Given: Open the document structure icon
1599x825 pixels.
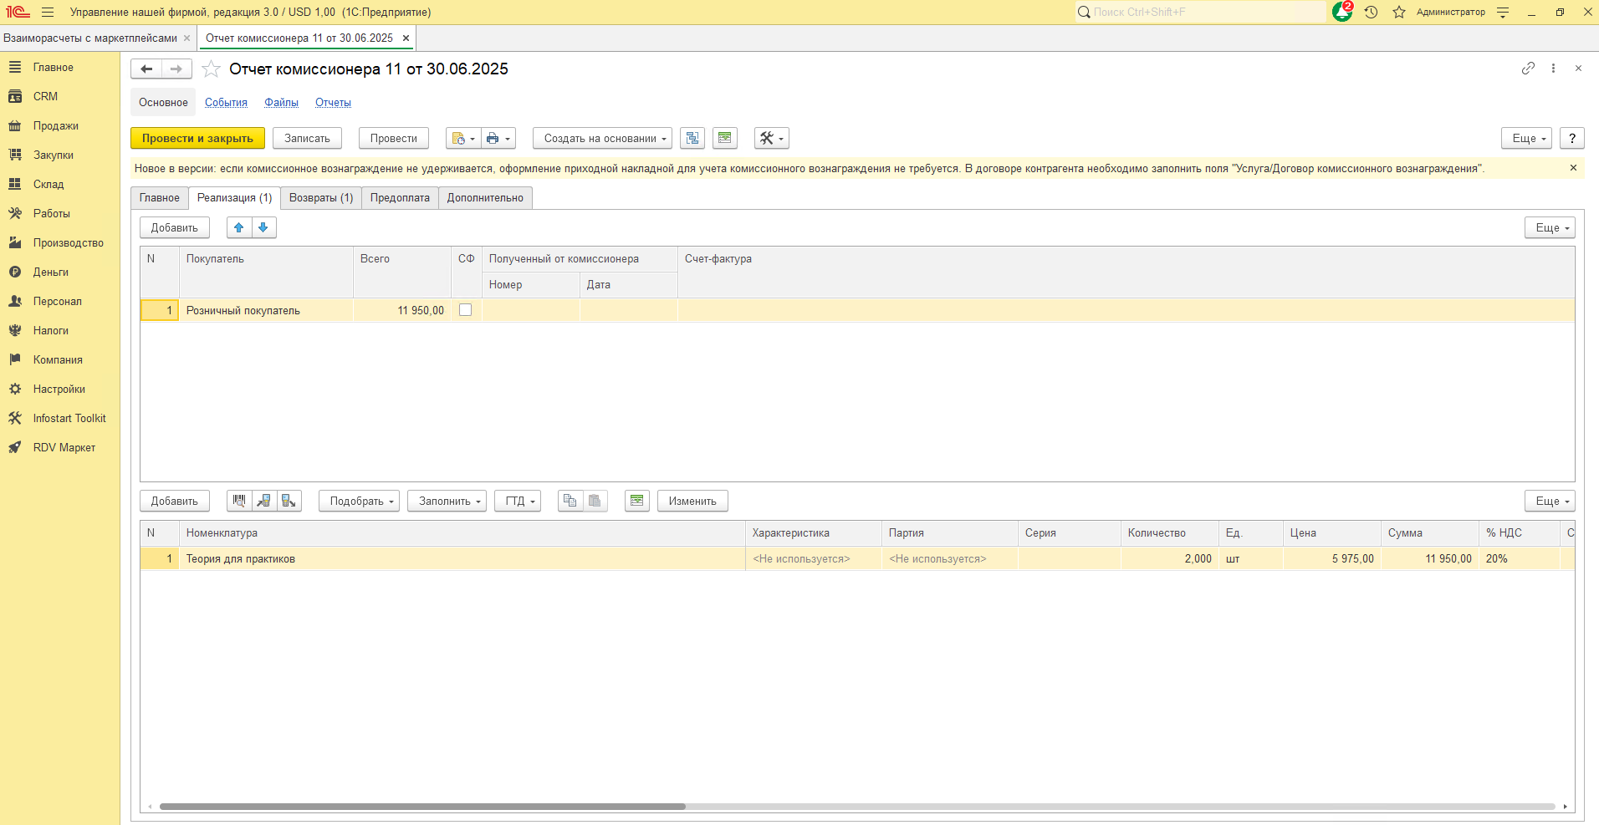Looking at the screenshot, I should [692, 139].
